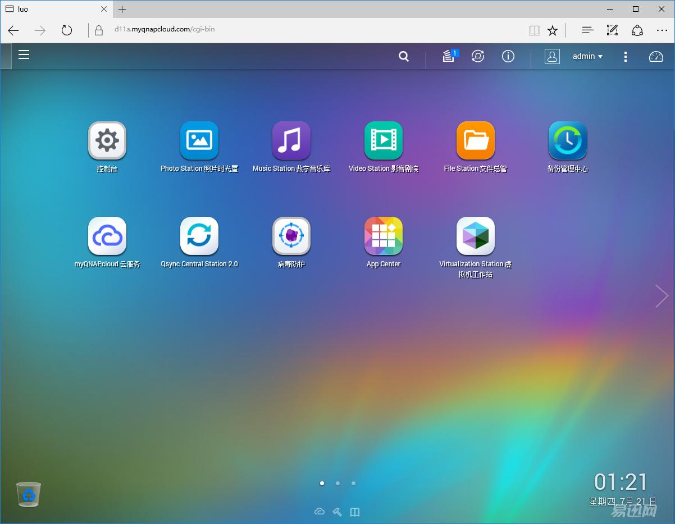The height and width of the screenshot is (524, 675).
Task: Open 备份管理中心 backup manager
Action: pos(568,141)
